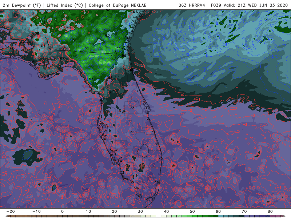Click the dewpoint value 52 on the map

(87, 48)
